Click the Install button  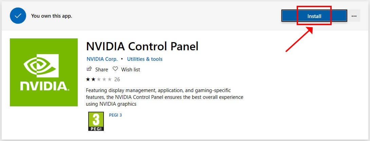314,16
